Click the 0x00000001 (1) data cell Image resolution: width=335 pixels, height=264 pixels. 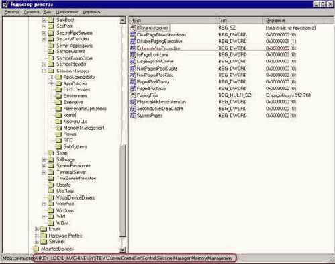pos(281,41)
